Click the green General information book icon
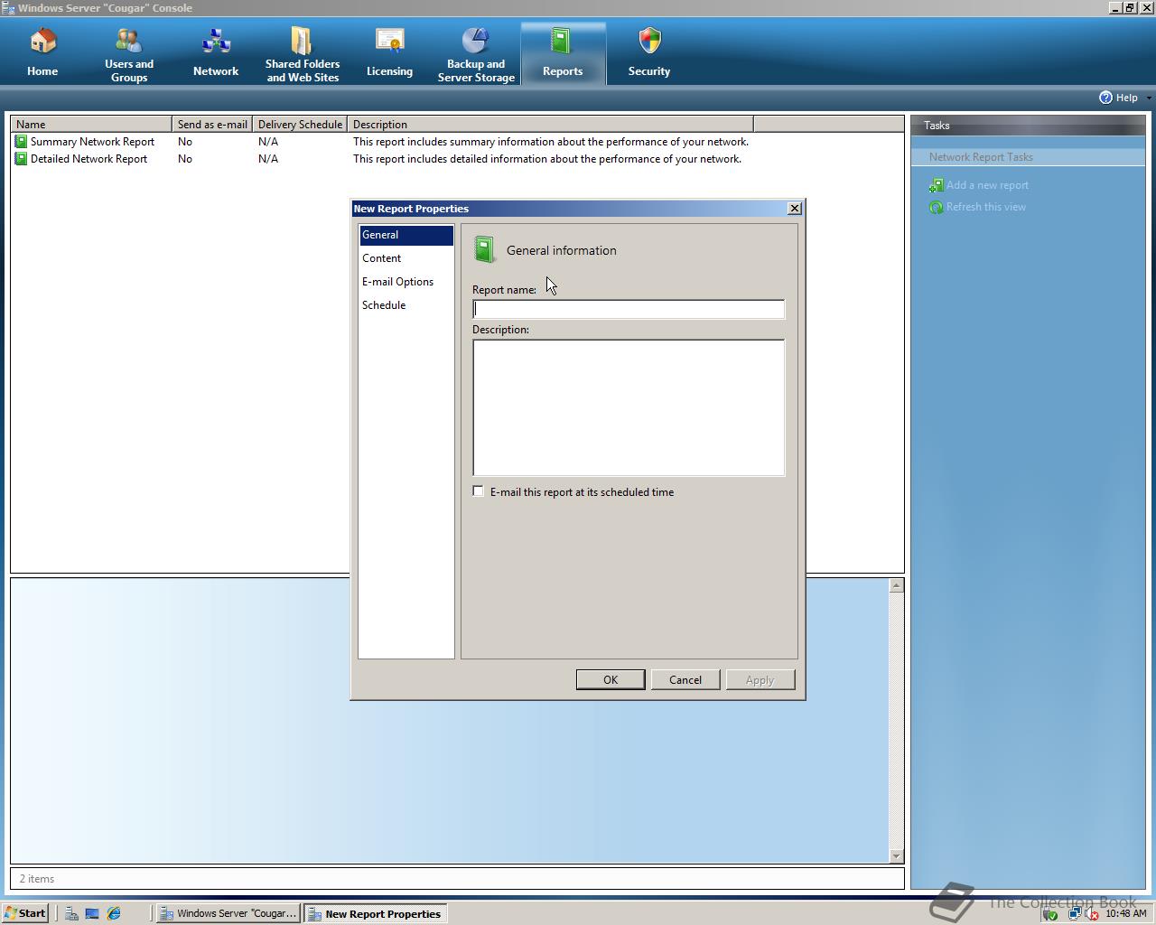Image resolution: width=1156 pixels, height=925 pixels. point(485,250)
